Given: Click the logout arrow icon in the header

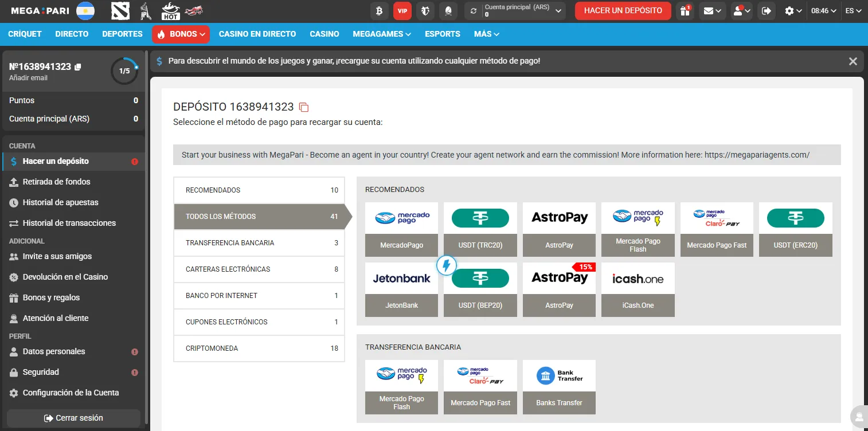Looking at the screenshot, I should coord(766,11).
